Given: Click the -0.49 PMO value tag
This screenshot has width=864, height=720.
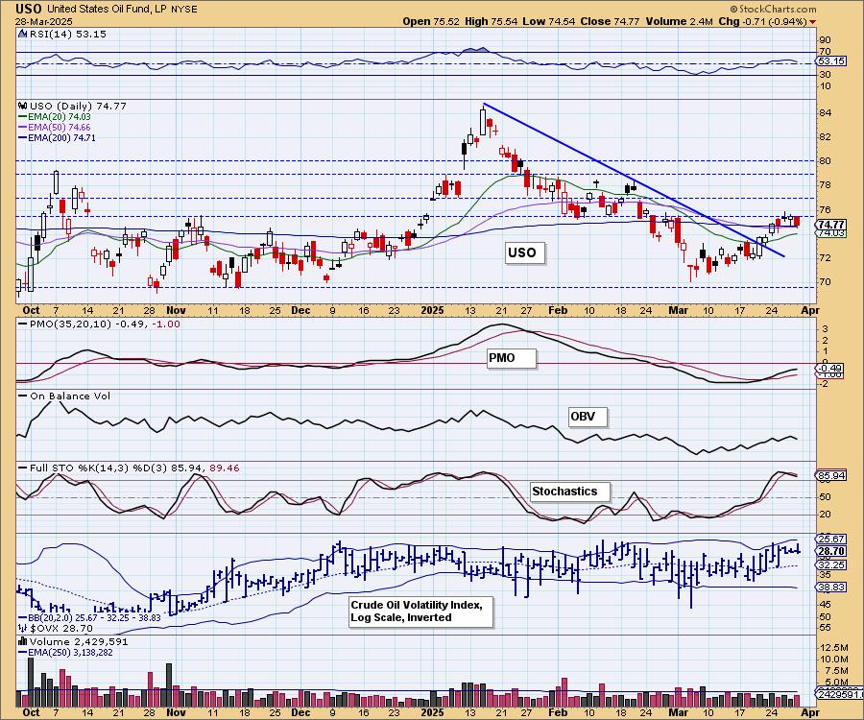Looking at the screenshot, I should tap(831, 369).
